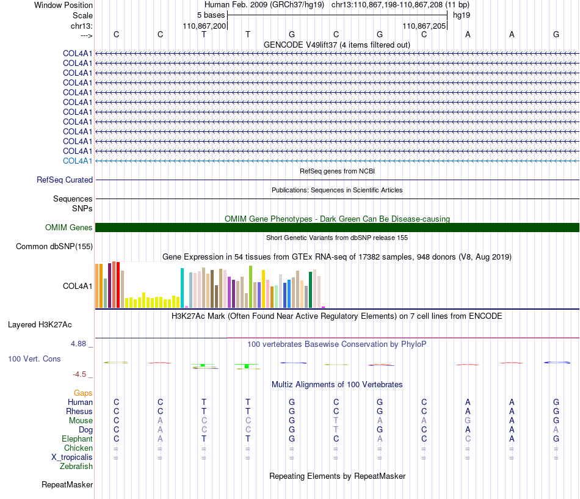Click the Gaps row label
Image resolution: width=580 pixels, height=499 pixels.
pos(83,393)
